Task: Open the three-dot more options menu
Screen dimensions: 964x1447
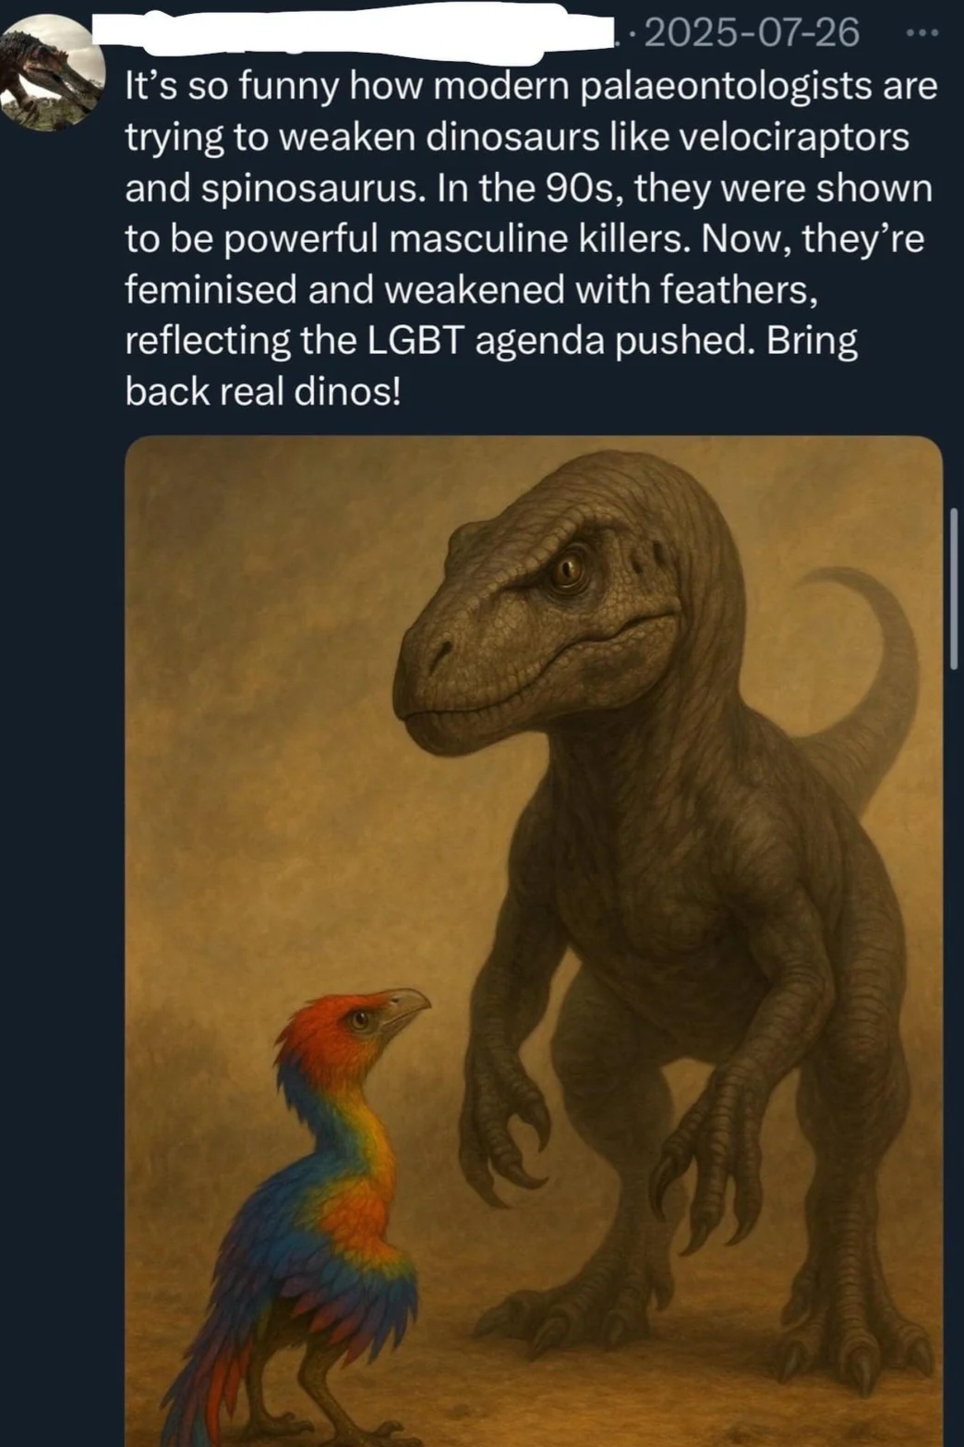Action: tap(922, 34)
